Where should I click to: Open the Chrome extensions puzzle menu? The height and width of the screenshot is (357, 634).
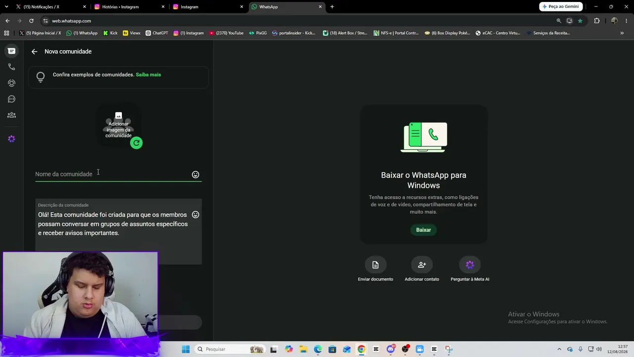(x=597, y=21)
